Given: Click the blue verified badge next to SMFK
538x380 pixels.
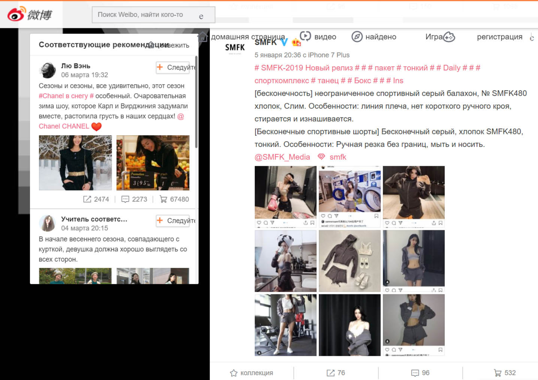Looking at the screenshot, I should [283, 42].
